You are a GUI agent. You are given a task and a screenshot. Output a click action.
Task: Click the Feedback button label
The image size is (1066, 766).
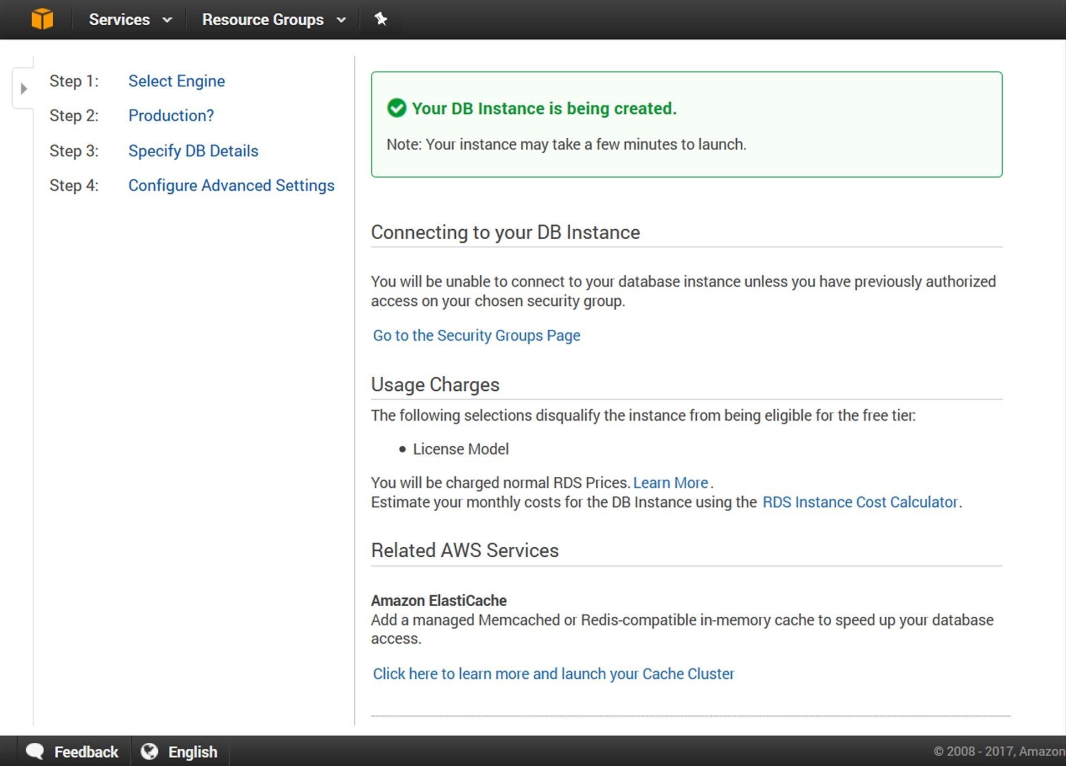pos(86,752)
